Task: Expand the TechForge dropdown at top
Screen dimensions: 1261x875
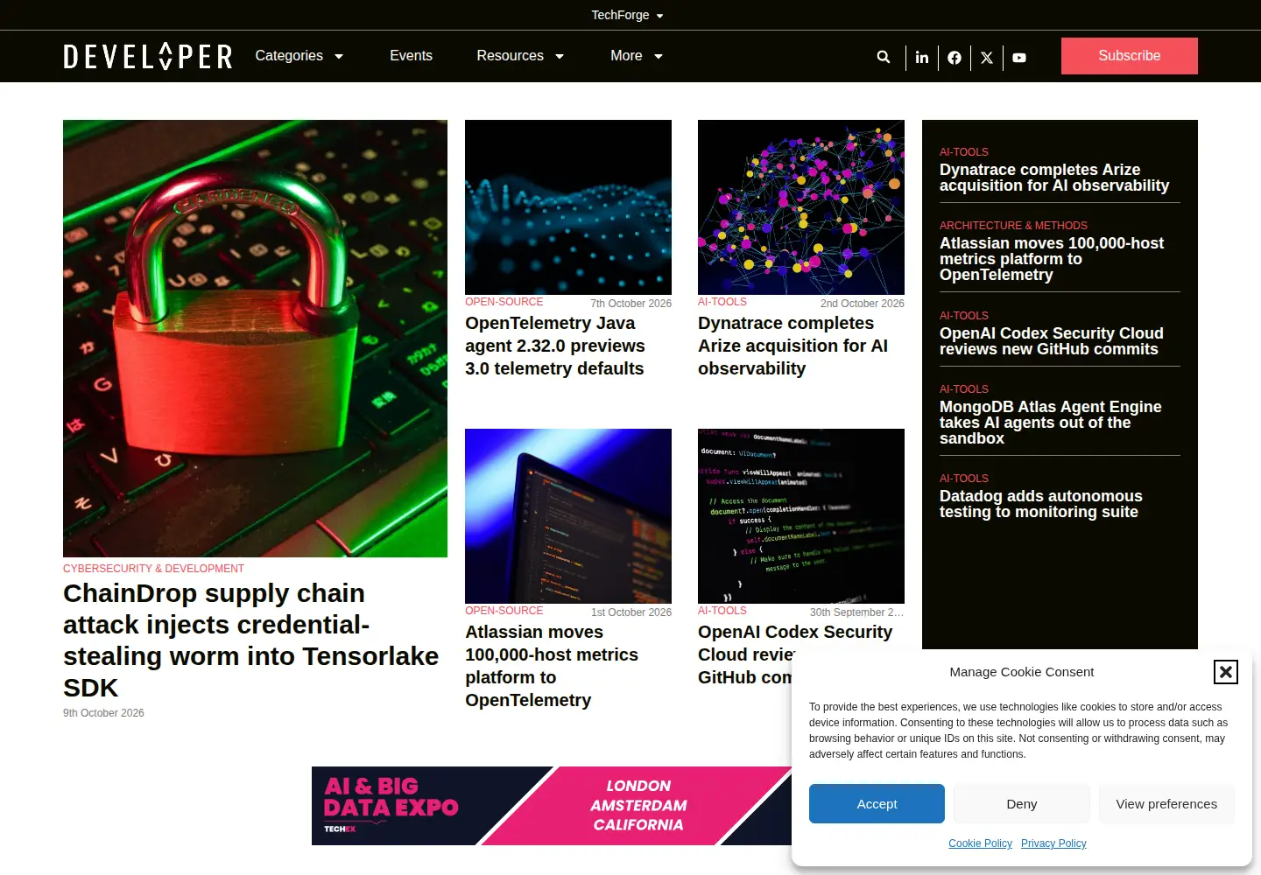Action: coord(628,15)
